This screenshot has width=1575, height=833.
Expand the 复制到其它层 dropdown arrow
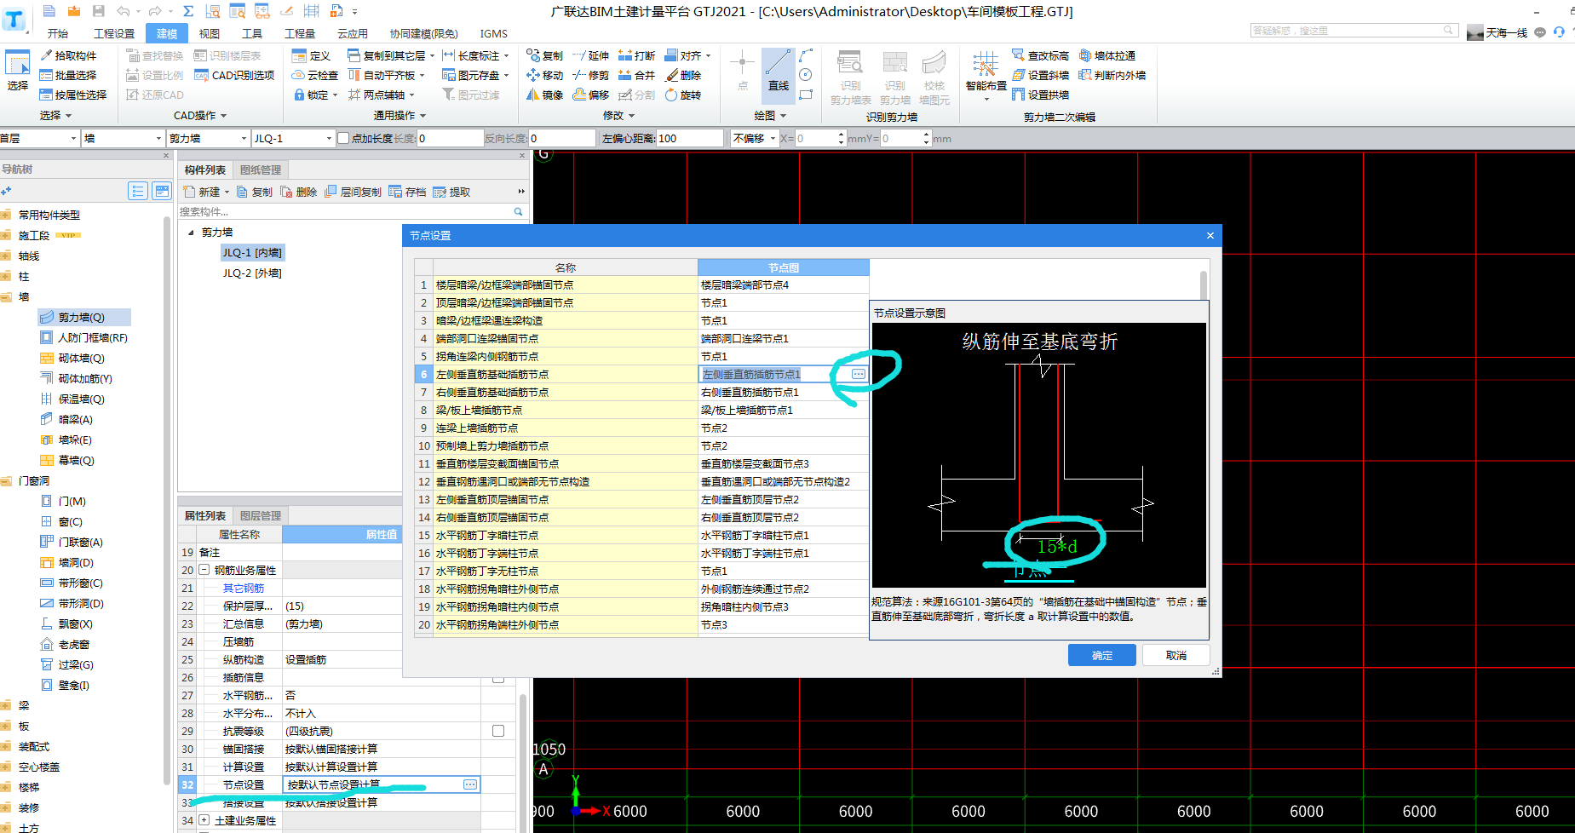click(x=432, y=55)
